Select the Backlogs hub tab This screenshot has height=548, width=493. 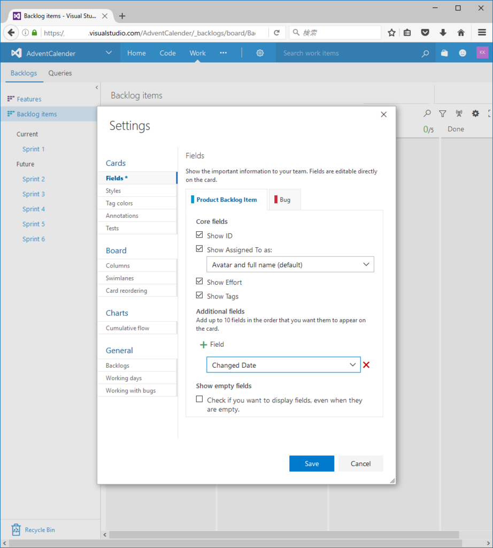coord(24,73)
